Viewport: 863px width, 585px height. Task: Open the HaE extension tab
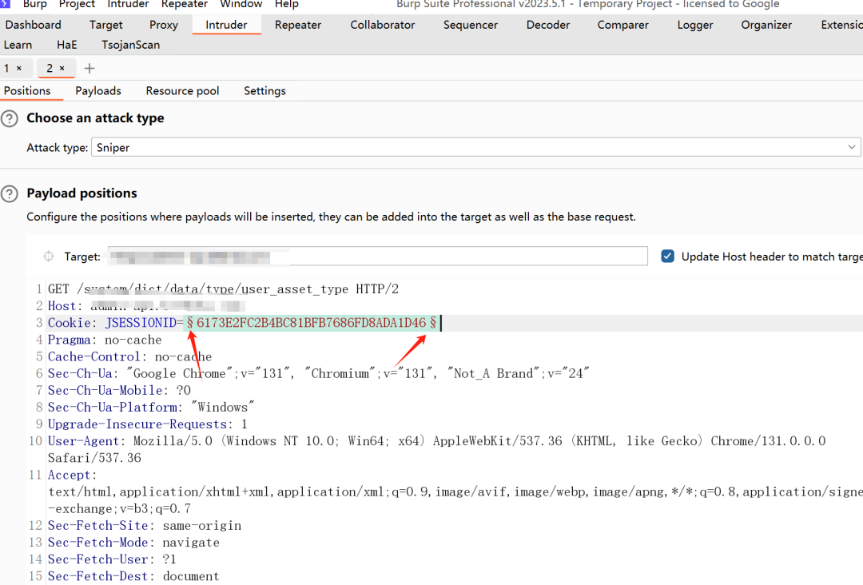66,45
